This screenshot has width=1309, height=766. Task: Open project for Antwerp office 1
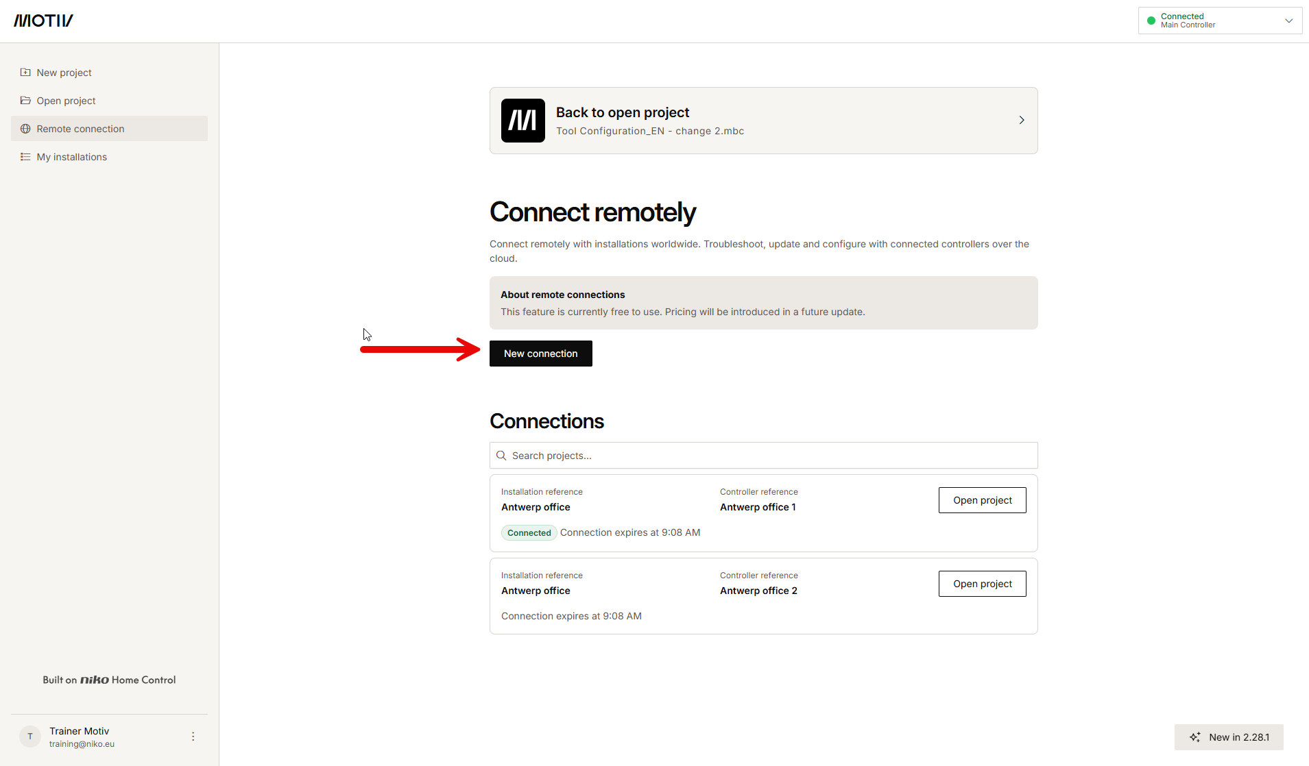point(983,500)
